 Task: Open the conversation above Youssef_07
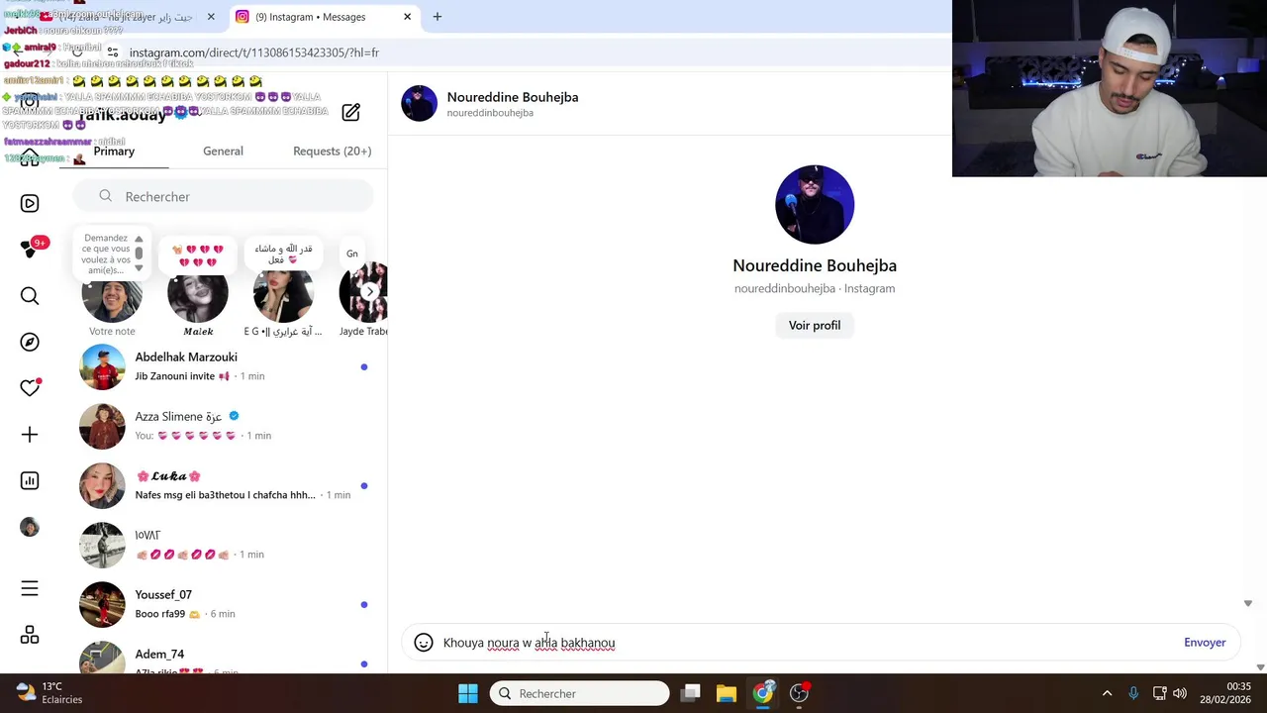coord(224,545)
